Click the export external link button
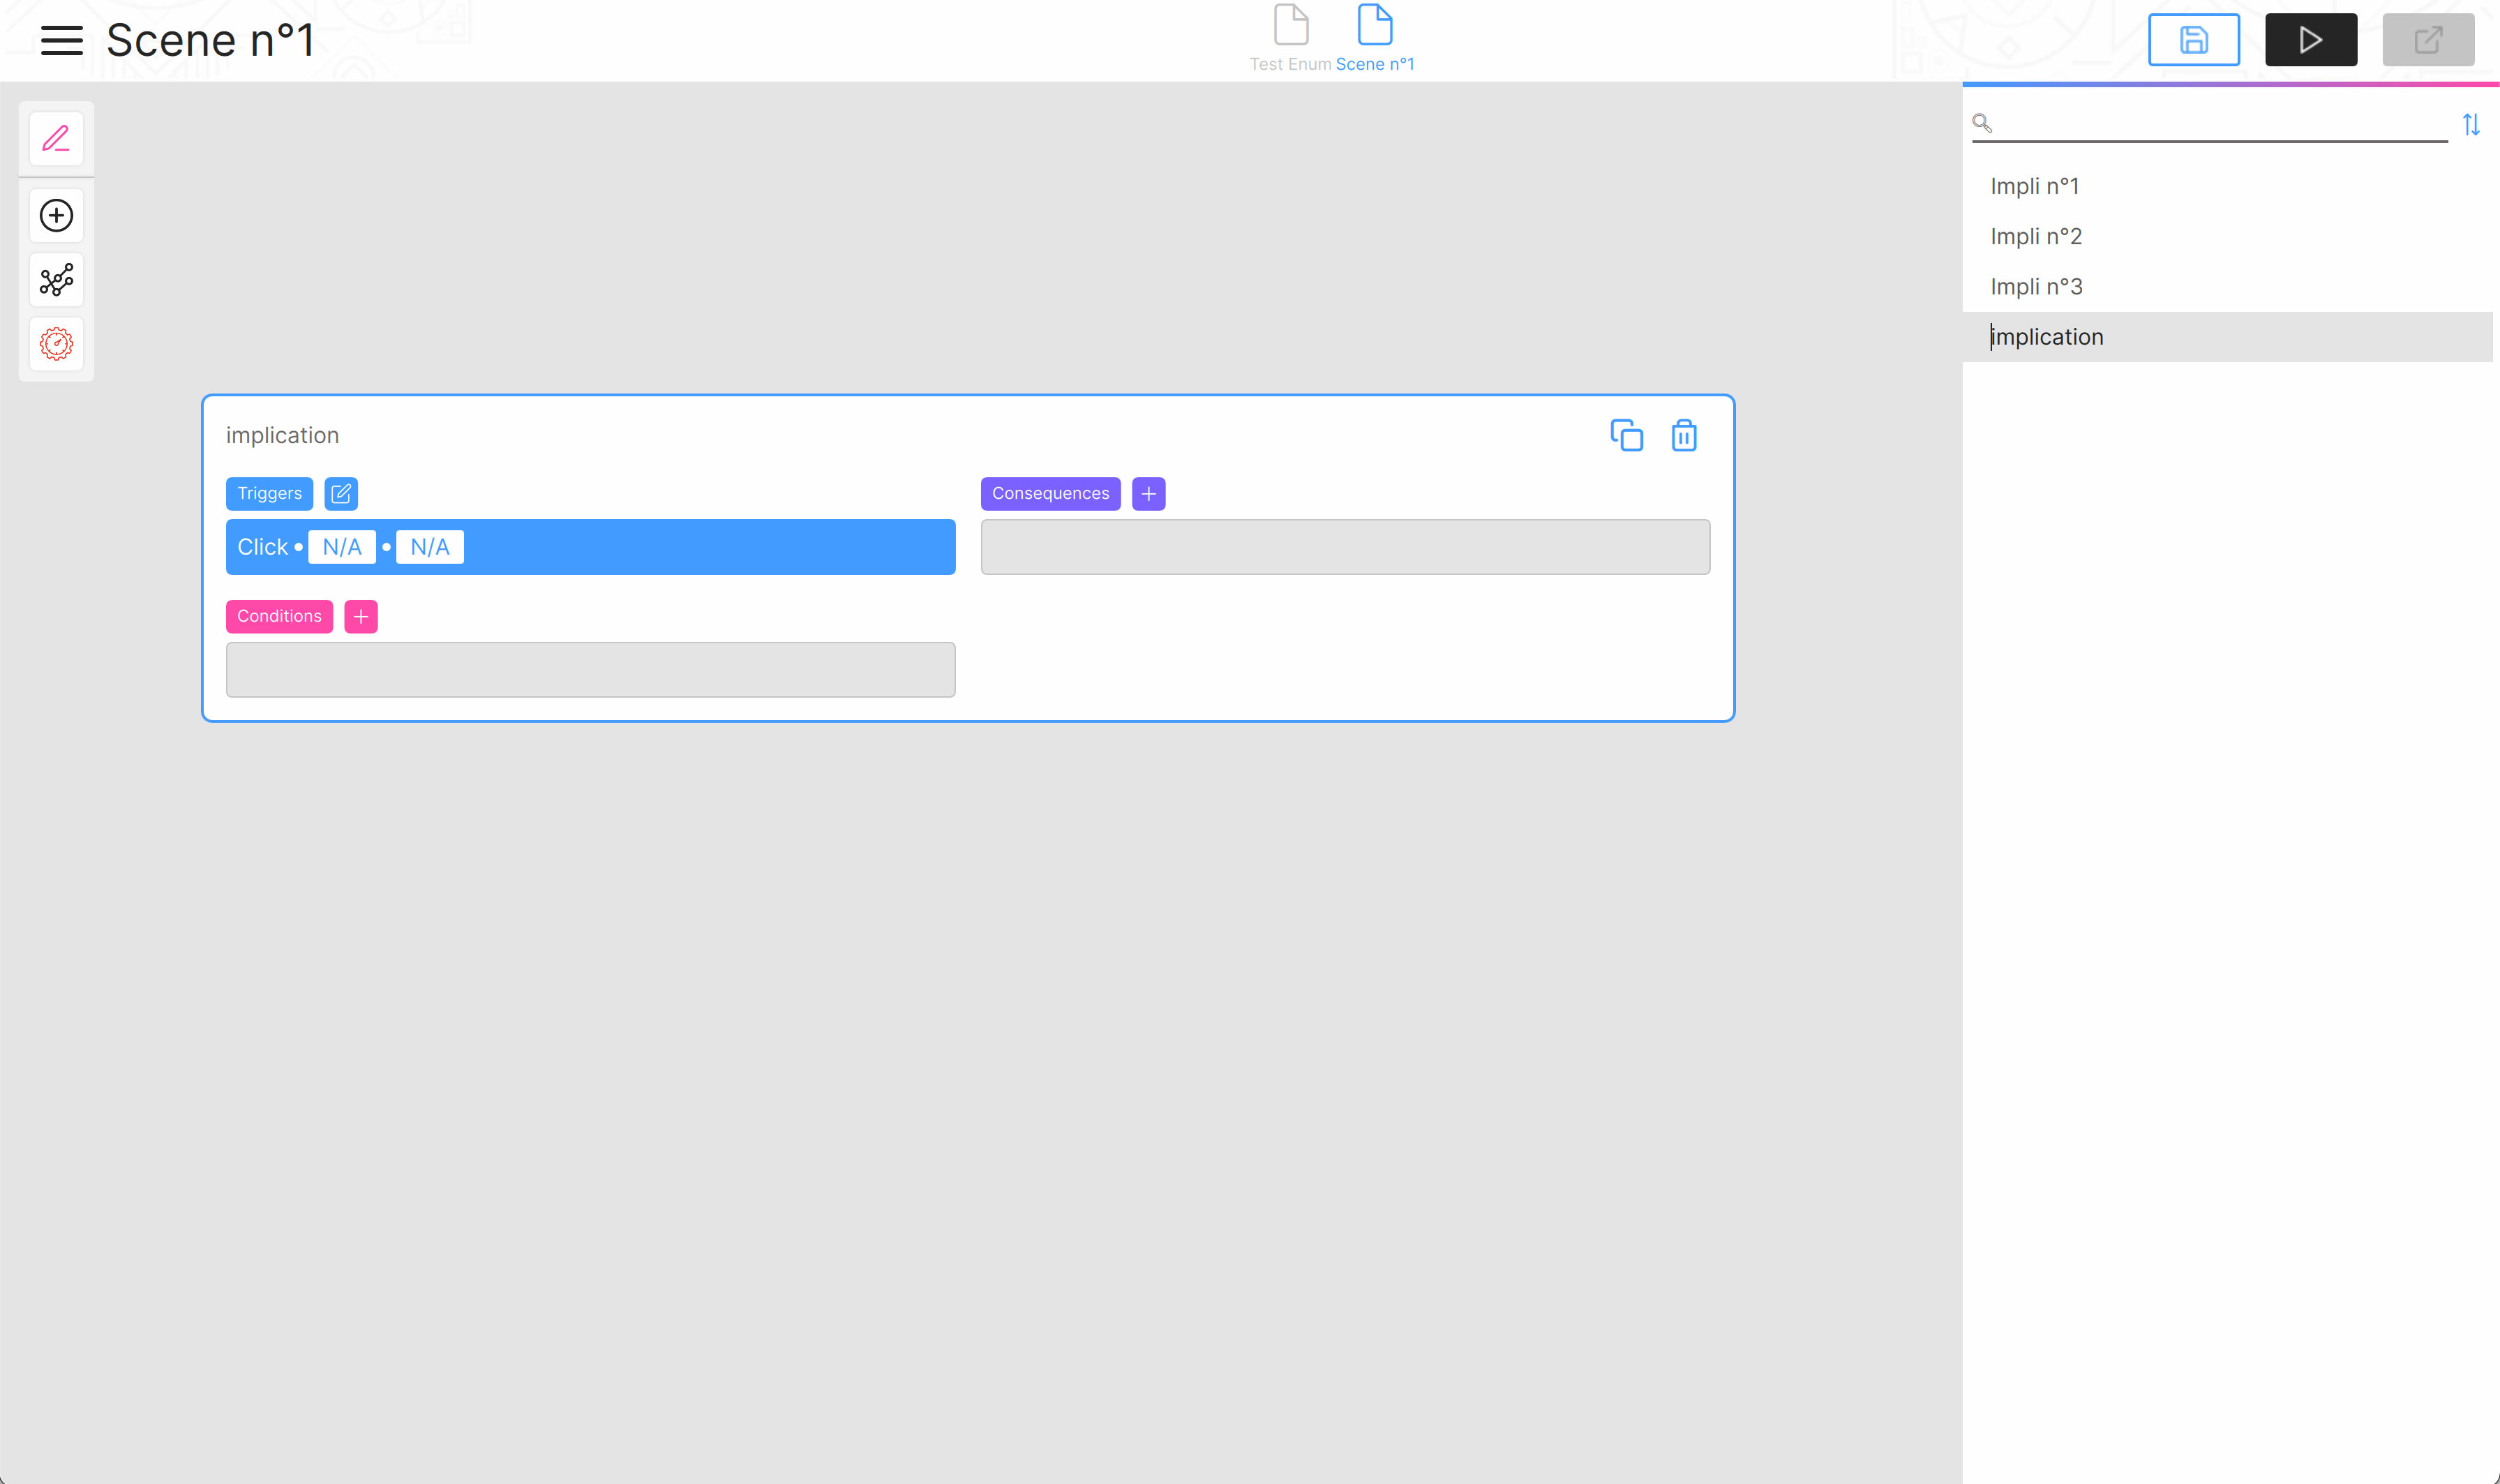The width and height of the screenshot is (2500, 1484). 2427,40
